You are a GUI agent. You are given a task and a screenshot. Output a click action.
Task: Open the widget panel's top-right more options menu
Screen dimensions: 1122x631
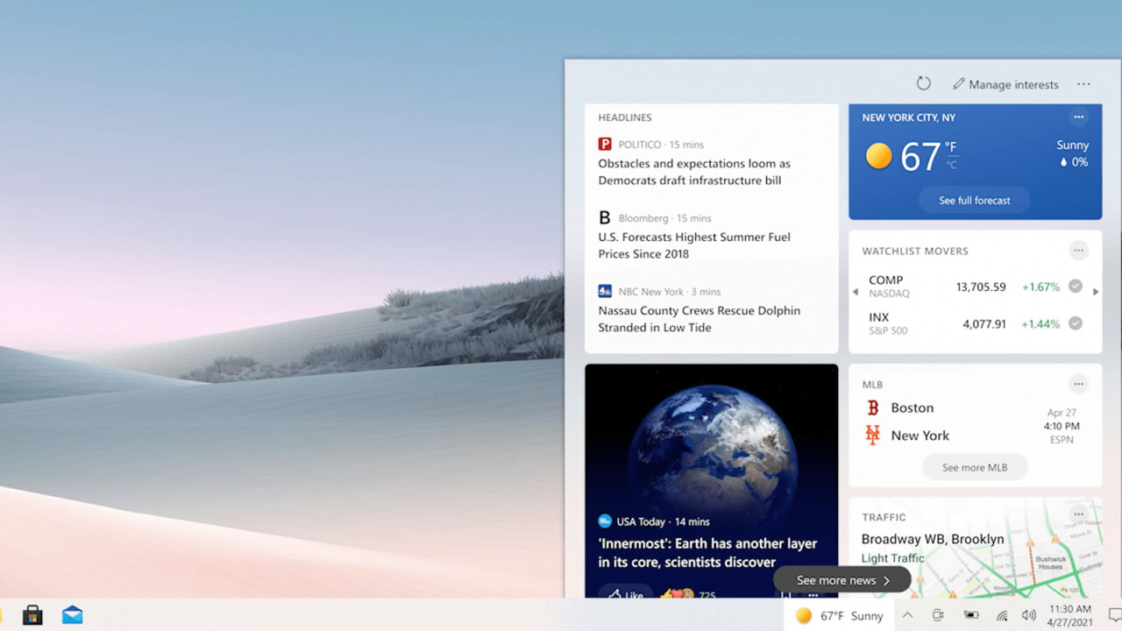(x=1083, y=84)
